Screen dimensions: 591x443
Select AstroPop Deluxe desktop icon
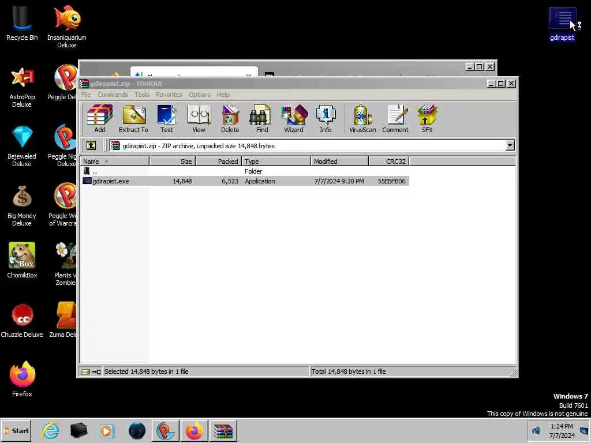pyautogui.click(x=22, y=88)
